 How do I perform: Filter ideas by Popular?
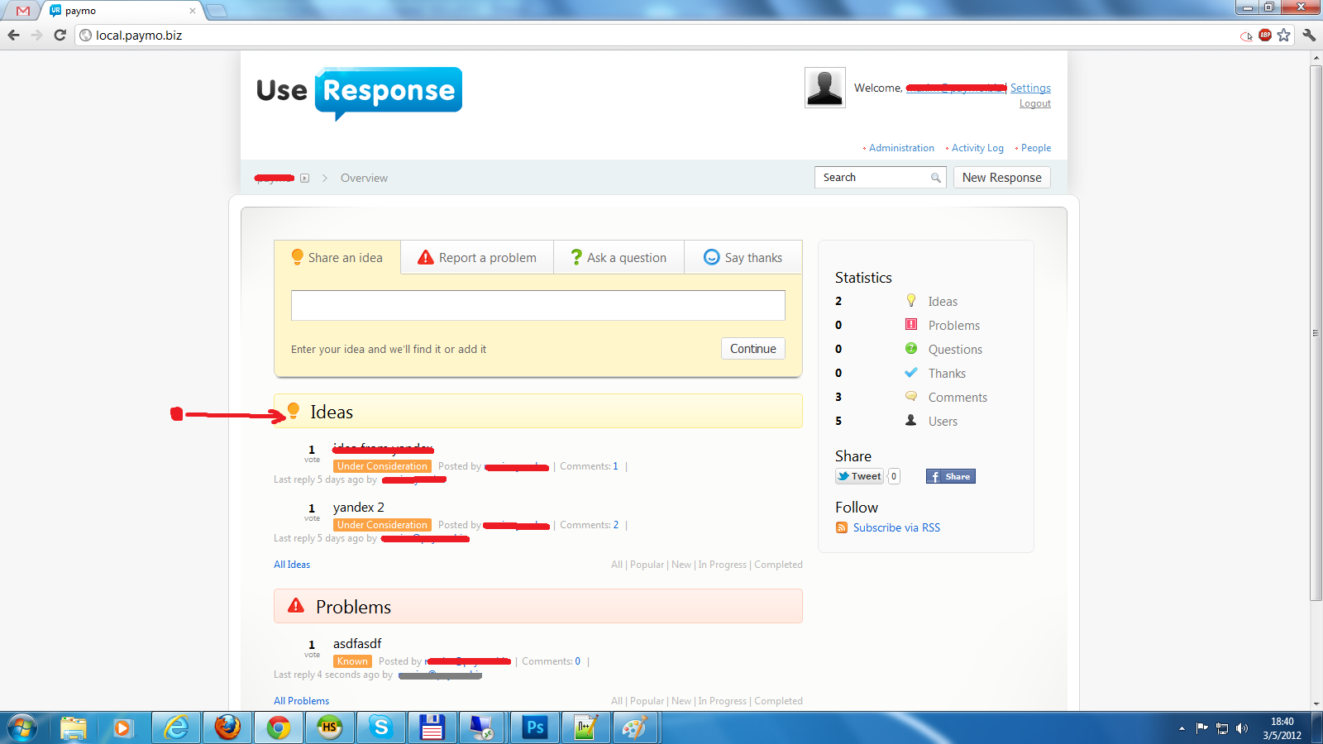click(x=647, y=565)
